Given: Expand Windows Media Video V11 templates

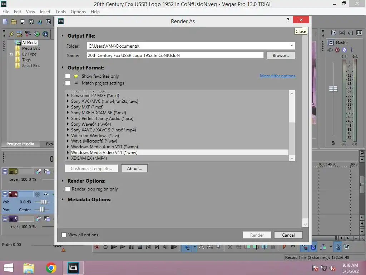Looking at the screenshot, I should 68,153.
